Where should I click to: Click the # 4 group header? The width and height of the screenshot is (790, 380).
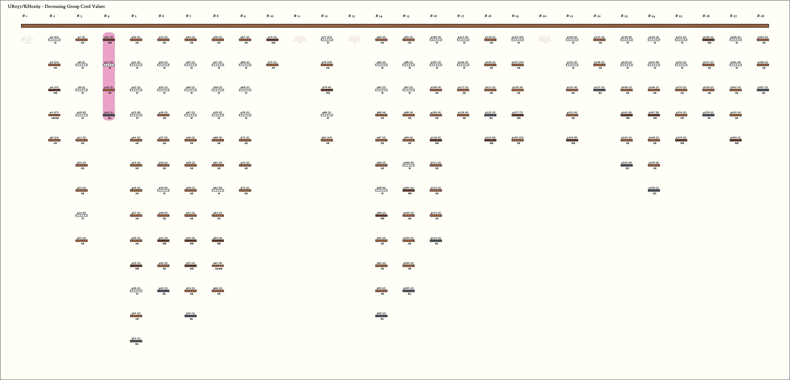(x=107, y=16)
